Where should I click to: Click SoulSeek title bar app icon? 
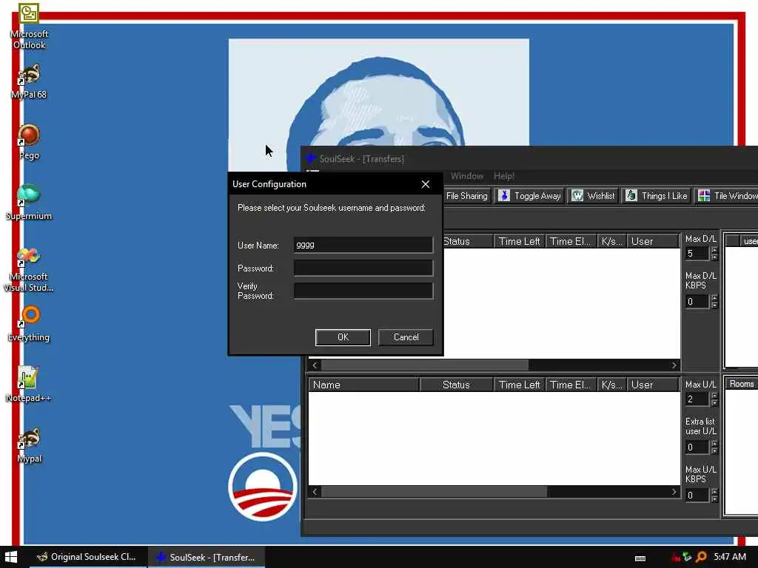click(x=310, y=158)
